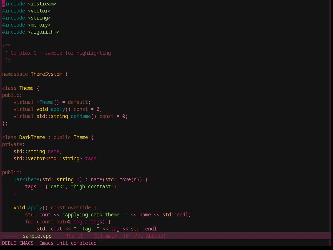
Task: Click the std::vector<std::string> tags member
Action: 56,159
